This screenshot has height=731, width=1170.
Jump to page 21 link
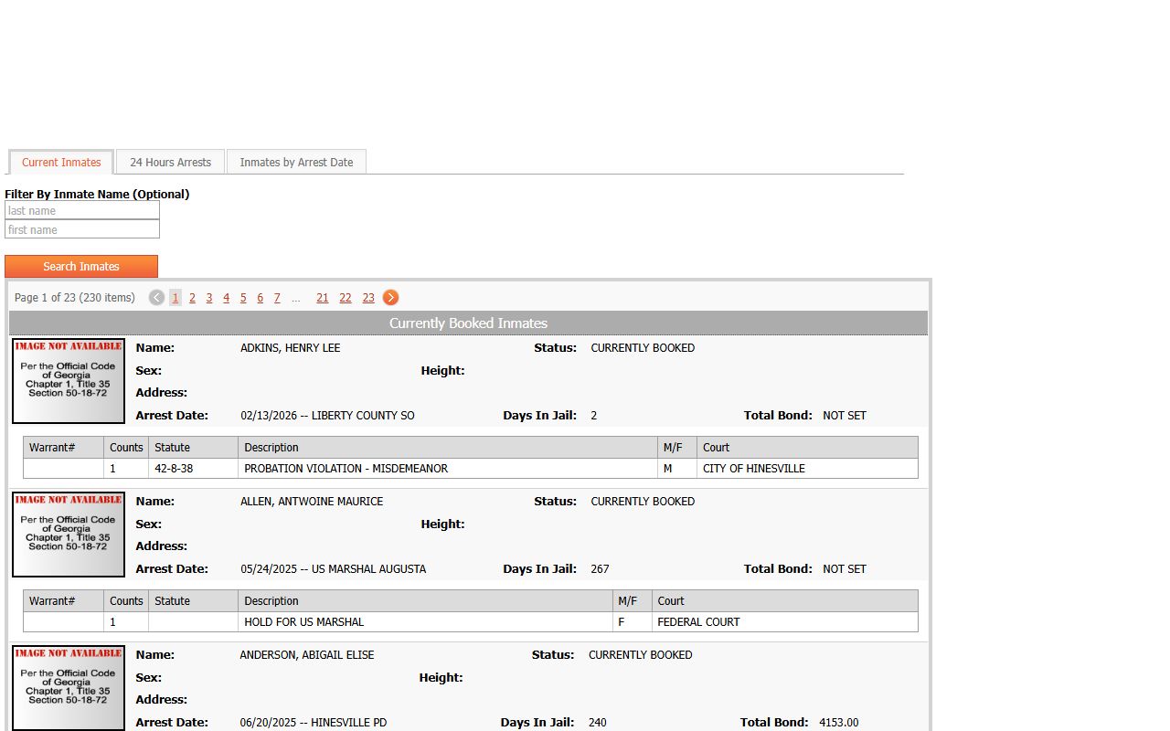point(323,298)
